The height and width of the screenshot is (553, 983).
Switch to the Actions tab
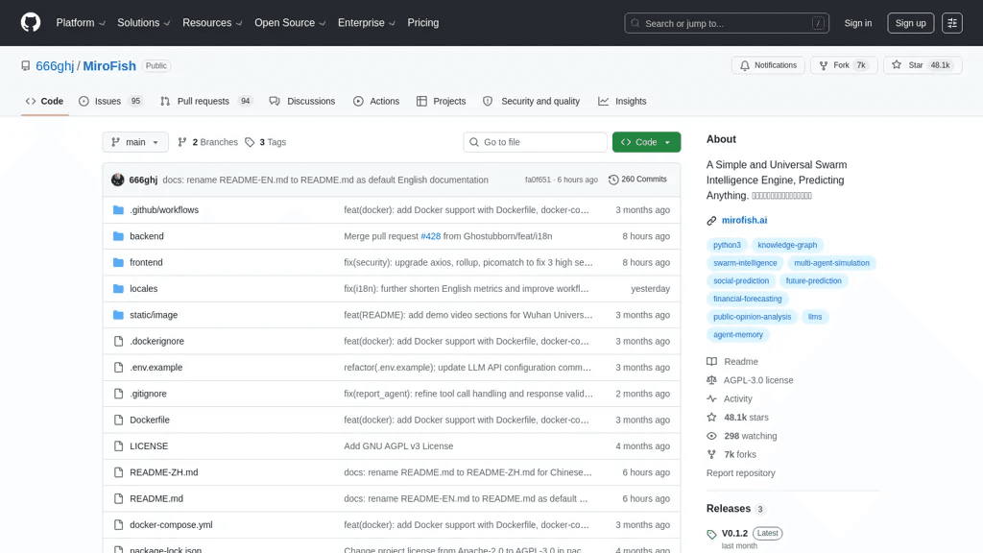tap(376, 101)
